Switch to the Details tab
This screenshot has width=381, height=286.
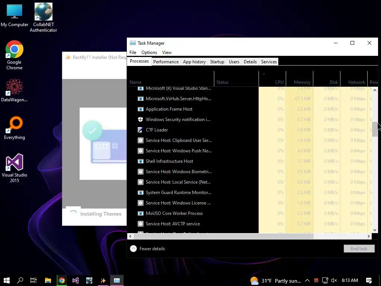[250, 62]
